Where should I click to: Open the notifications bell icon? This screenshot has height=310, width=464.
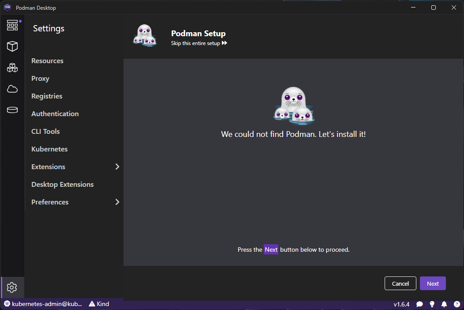444,304
